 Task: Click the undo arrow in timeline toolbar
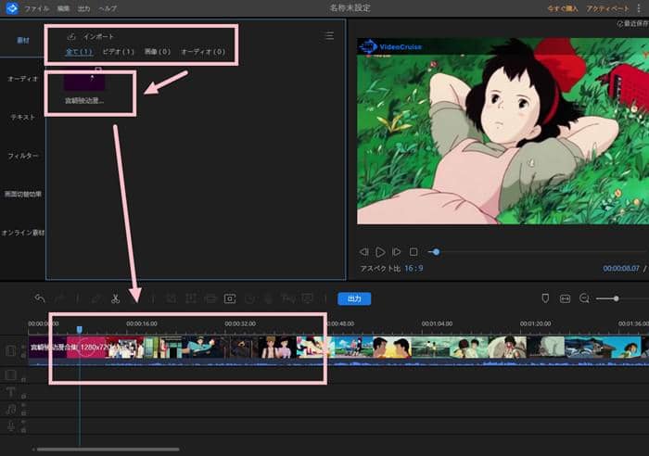(x=40, y=298)
